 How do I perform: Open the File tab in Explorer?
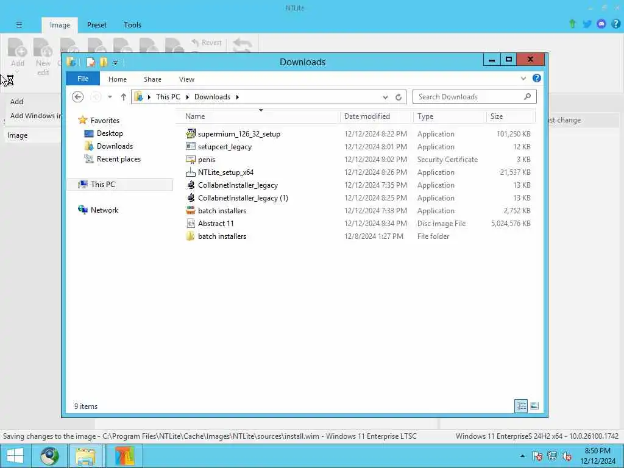pyautogui.click(x=83, y=79)
